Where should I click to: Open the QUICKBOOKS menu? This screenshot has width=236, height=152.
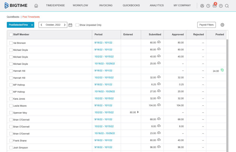click(131, 6)
